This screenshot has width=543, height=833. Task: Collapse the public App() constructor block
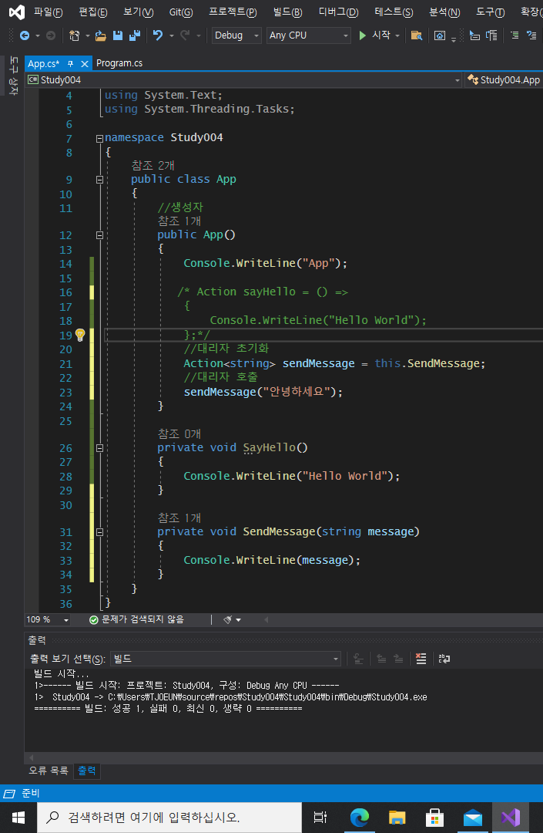click(99, 234)
